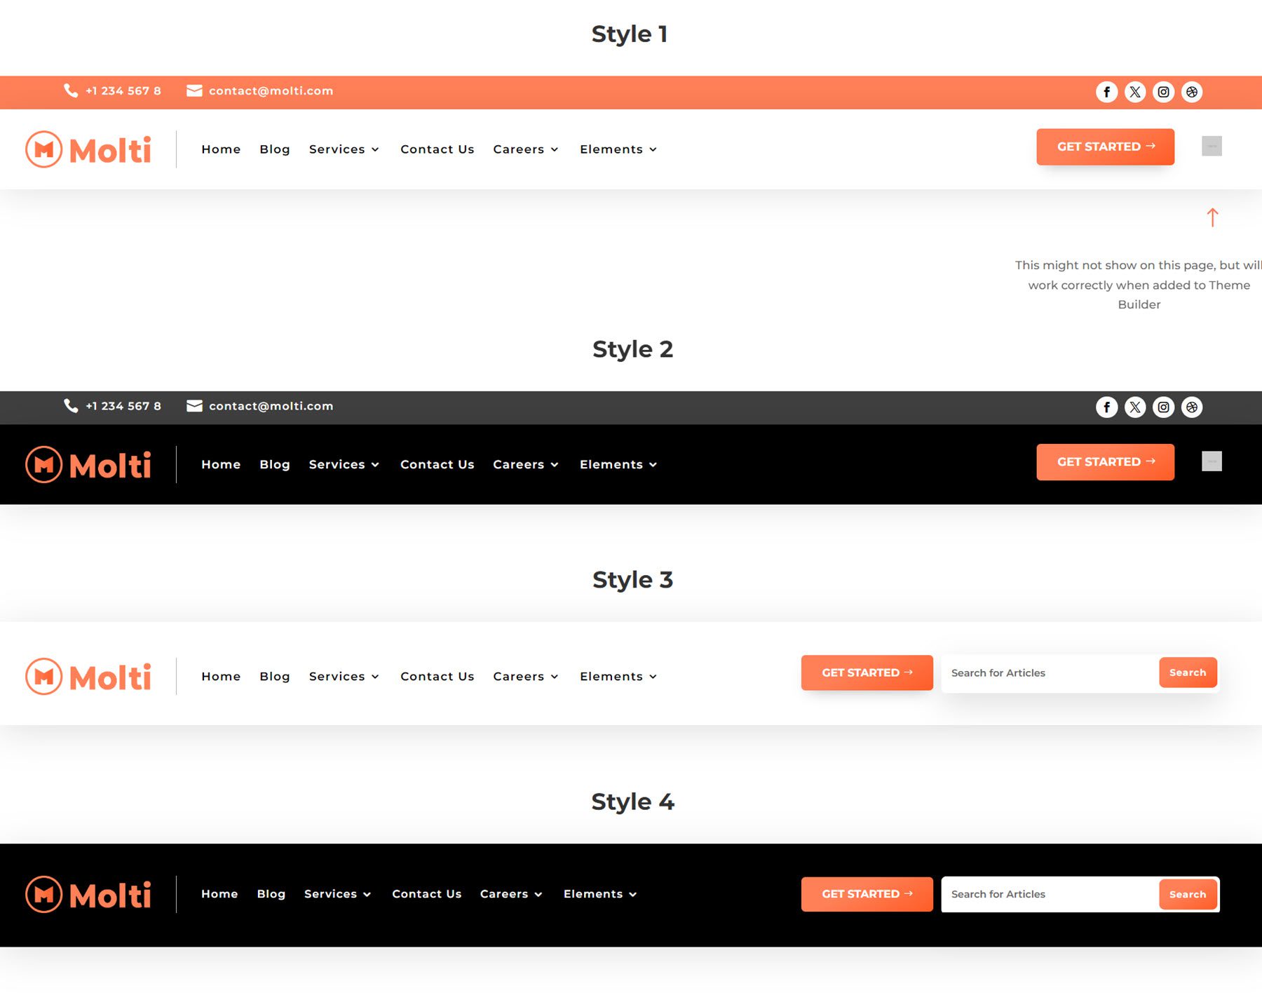The height and width of the screenshot is (1007, 1262).
Task: Click the Dribbble icon in Style 1
Action: tap(1192, 91)
